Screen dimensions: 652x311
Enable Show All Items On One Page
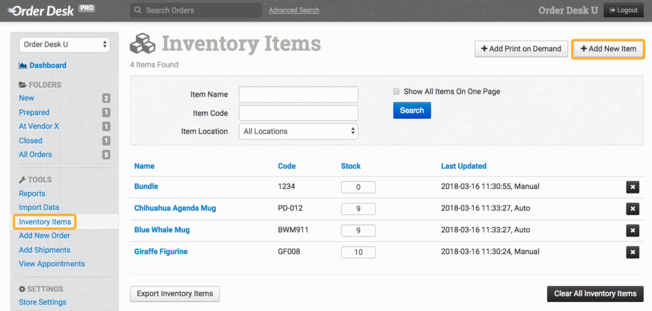coord(396,92)
